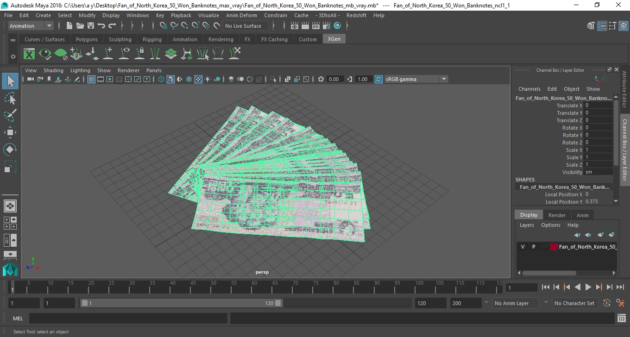The image size is (630, 337).
Task: Play animation backwards
Action: coord(577,287)
